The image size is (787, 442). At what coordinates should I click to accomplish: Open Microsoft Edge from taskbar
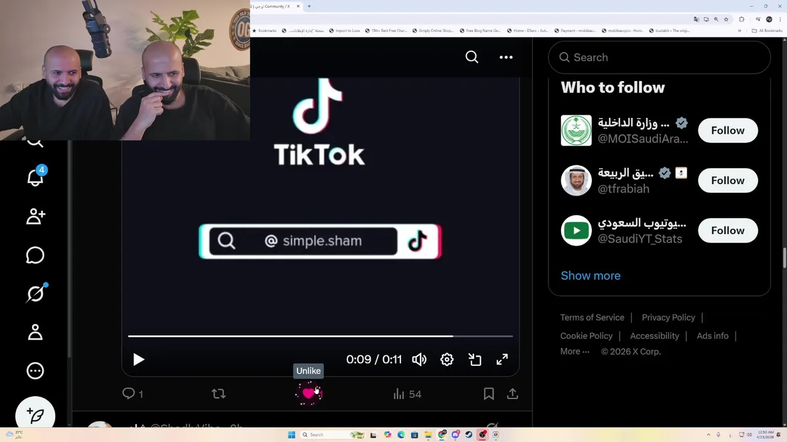(x=401, y=435)
